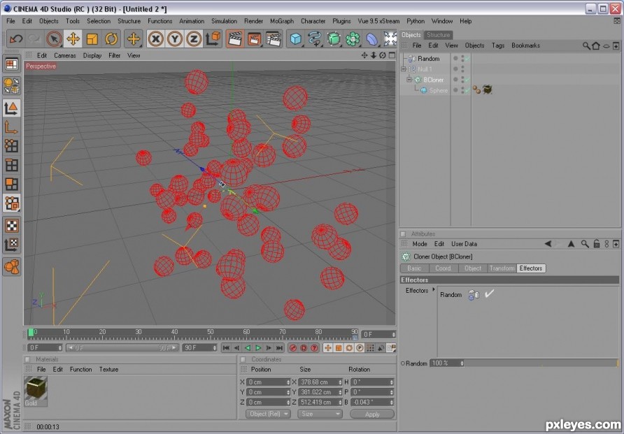Toggle Sphere visibility dots
Viewport: 624px width, 434px height.
[462, 90]
